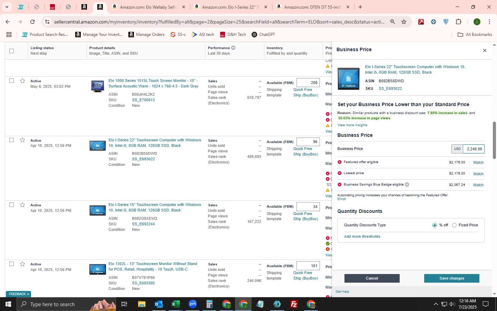497x311 pixels.
Task: Check the Elo 1000 Series 1515L row checkbox
Action: 11,81
